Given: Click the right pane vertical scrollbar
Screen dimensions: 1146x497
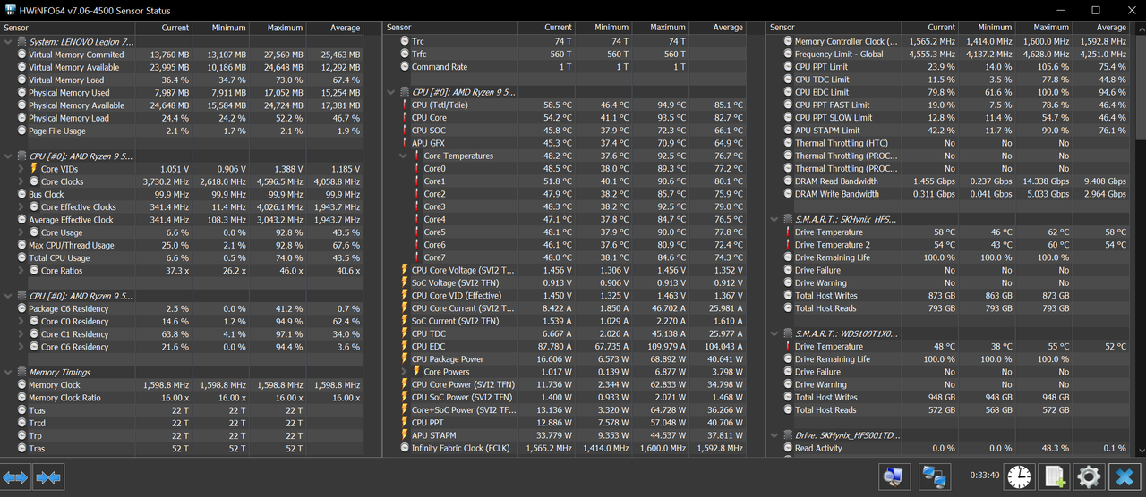Looking at the screenshot, I should [x=1139, y=241].
